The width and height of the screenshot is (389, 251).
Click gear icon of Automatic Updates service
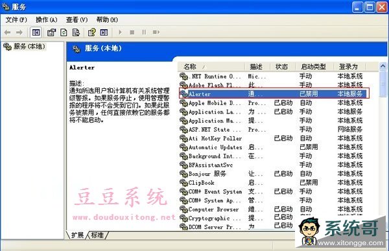pyautogui.click(x=183, y=147)
